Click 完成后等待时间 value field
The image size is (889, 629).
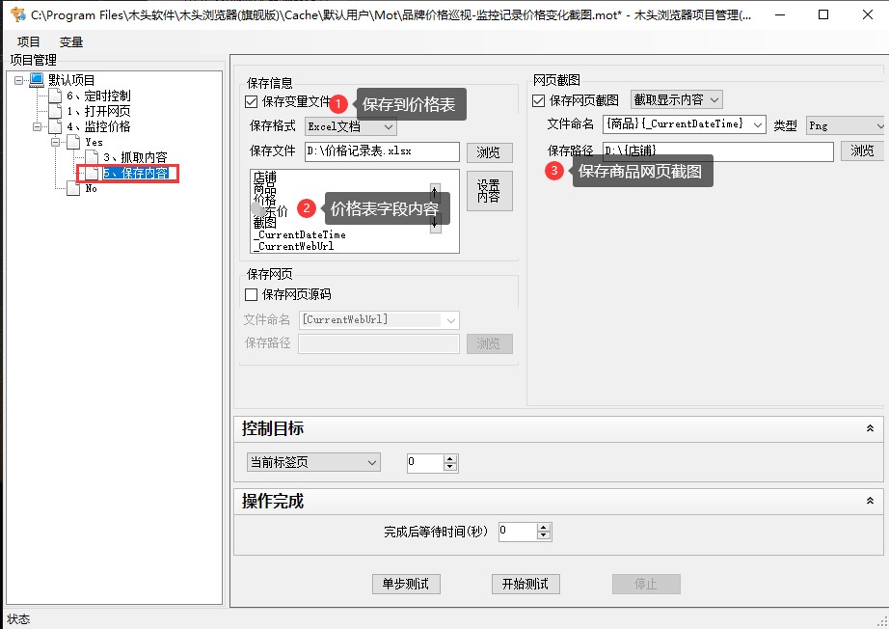coord(518,532)
